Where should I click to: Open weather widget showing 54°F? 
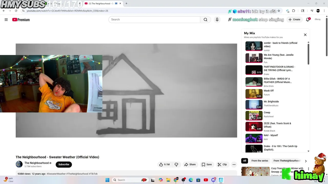coord(8,180)
